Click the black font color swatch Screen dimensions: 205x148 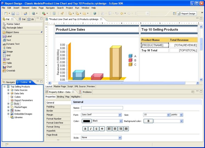coord(86,121)
